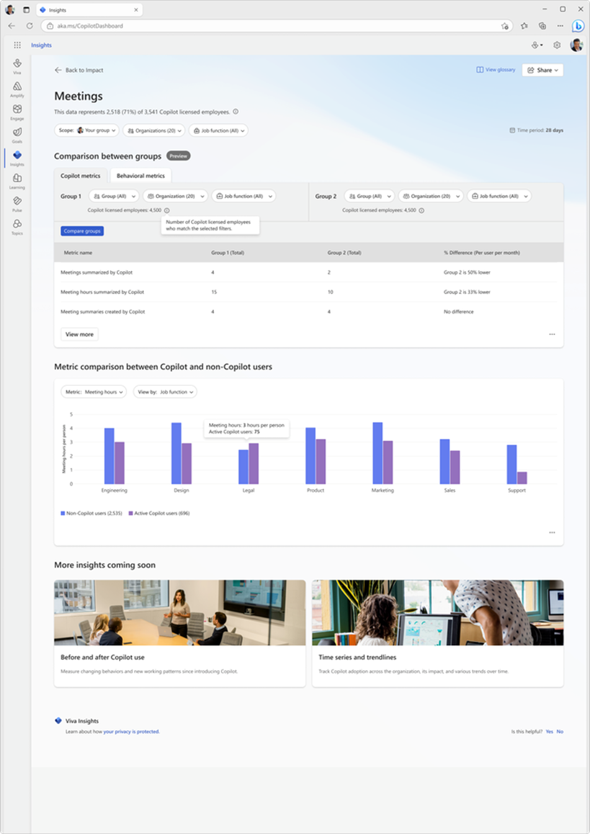Go Back to Impact
This screenshot has width=590, height=834.
(79, 70)
